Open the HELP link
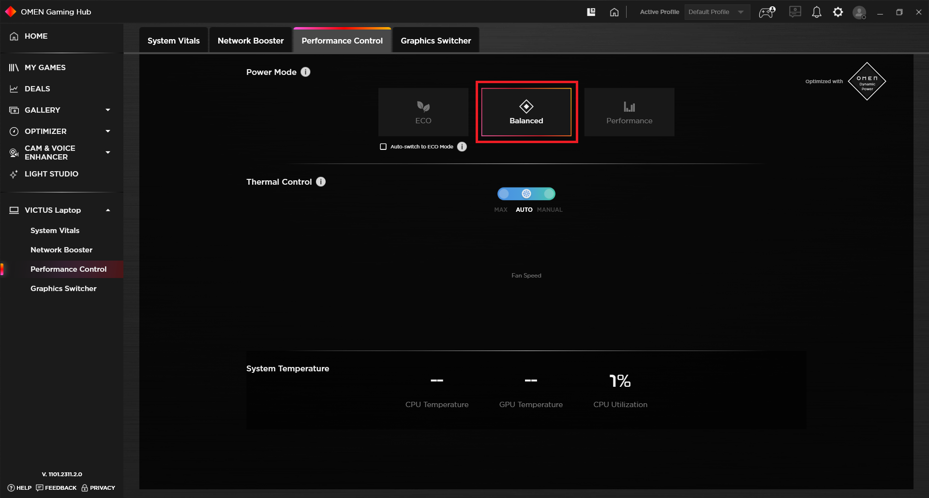The image size is (929, 498). click(x=19, y=488)
